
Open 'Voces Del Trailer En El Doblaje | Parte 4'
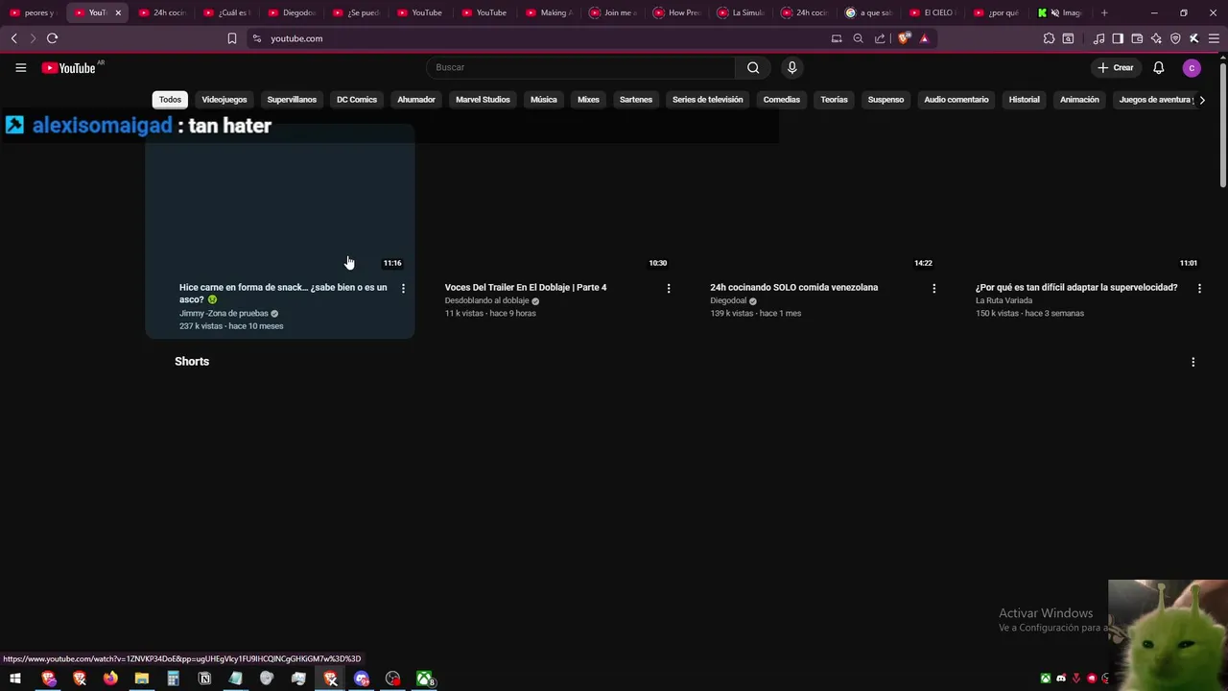pos(526,287)
